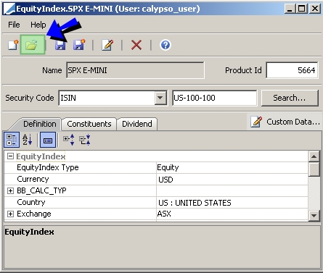The image size is (323, 273).
Task: Click the expand all categories icon
Action: [x=69, y=140]
